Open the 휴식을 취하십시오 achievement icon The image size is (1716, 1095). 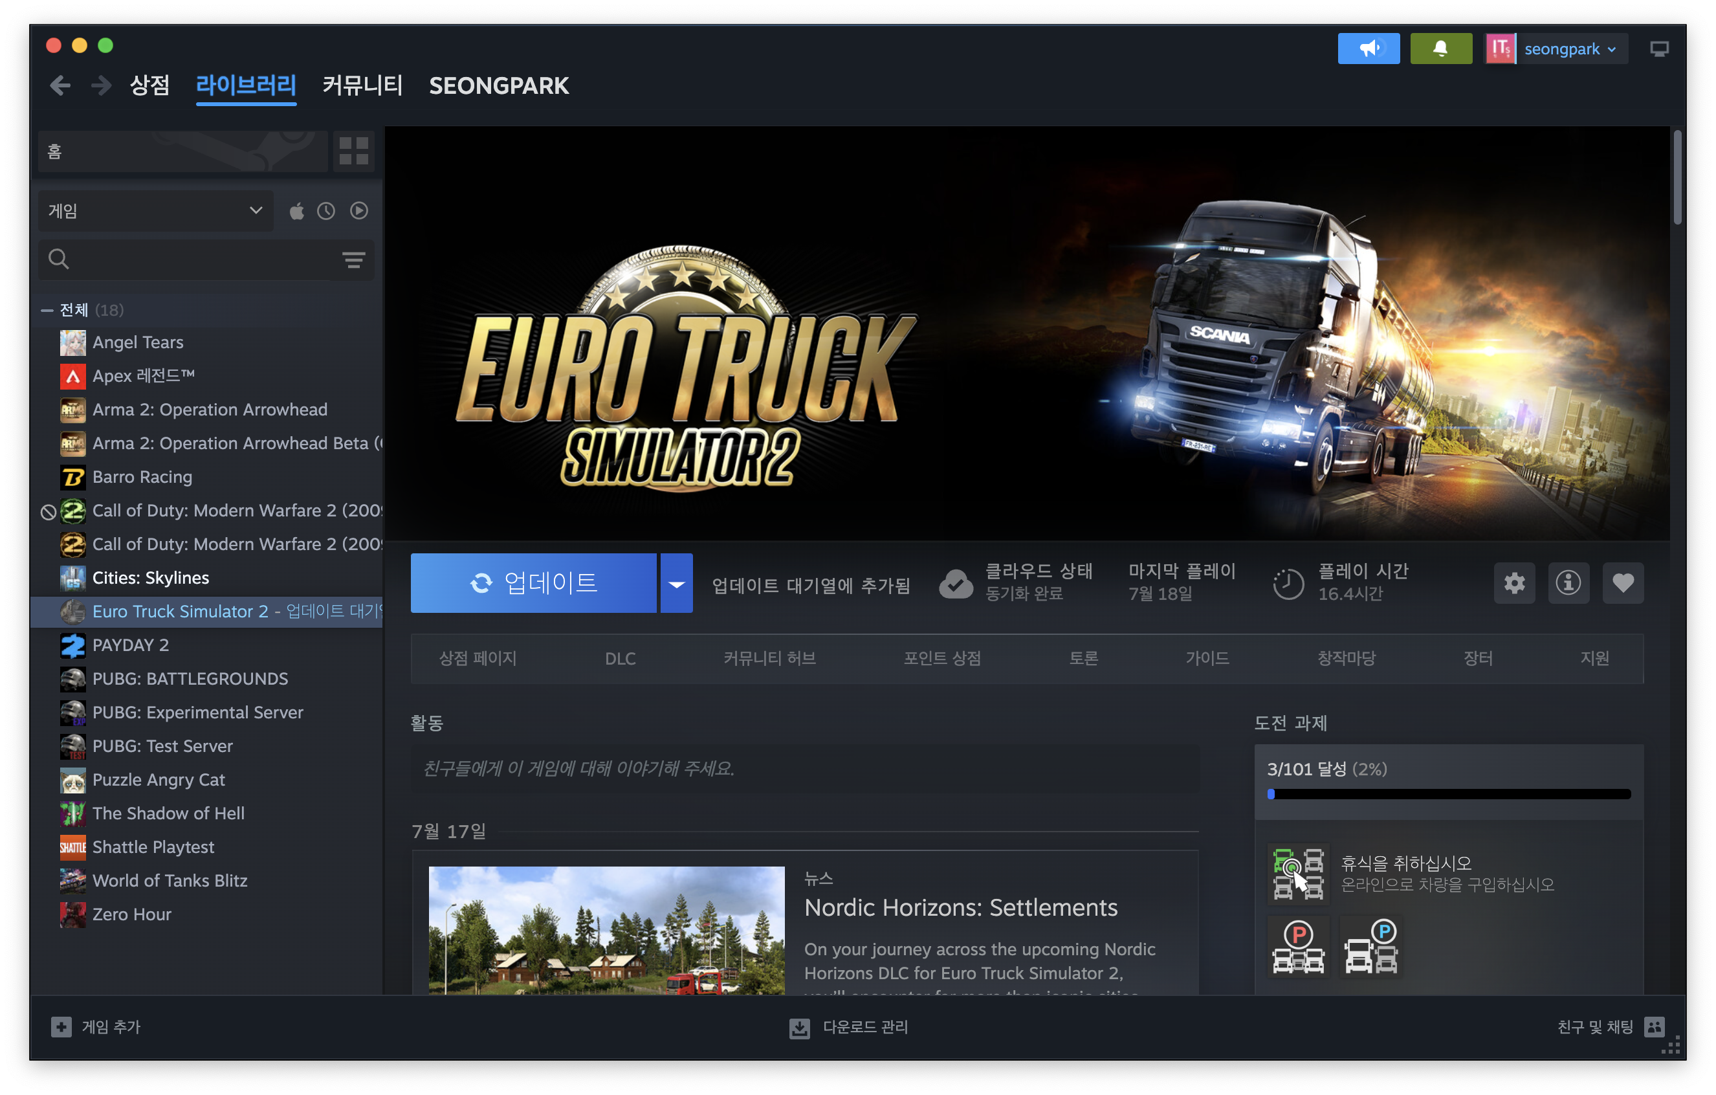click(x=1299, y=874)
